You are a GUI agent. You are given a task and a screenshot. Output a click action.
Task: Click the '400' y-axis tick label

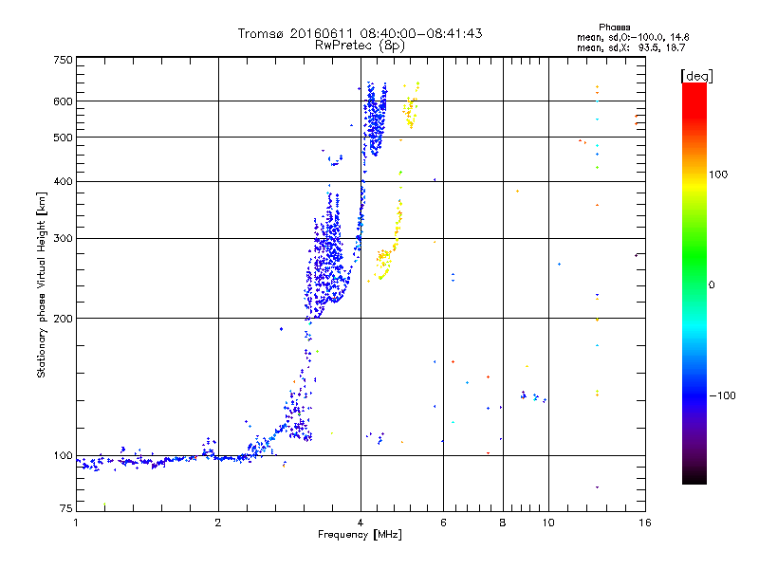63,181
